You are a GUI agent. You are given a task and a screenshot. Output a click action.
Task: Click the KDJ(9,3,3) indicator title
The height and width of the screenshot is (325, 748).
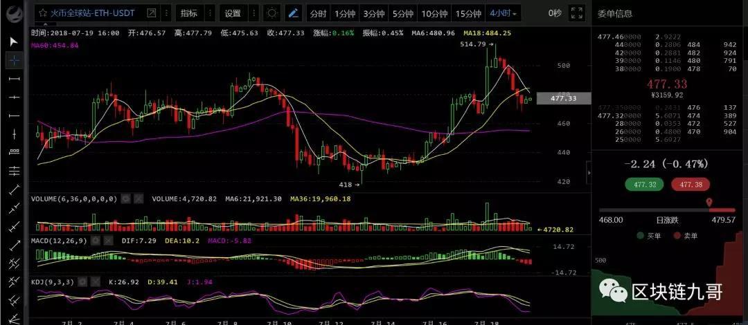tap(53, 282)
